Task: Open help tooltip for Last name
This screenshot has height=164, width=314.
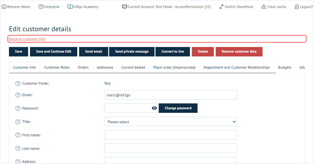Action: tap(18, 148)
